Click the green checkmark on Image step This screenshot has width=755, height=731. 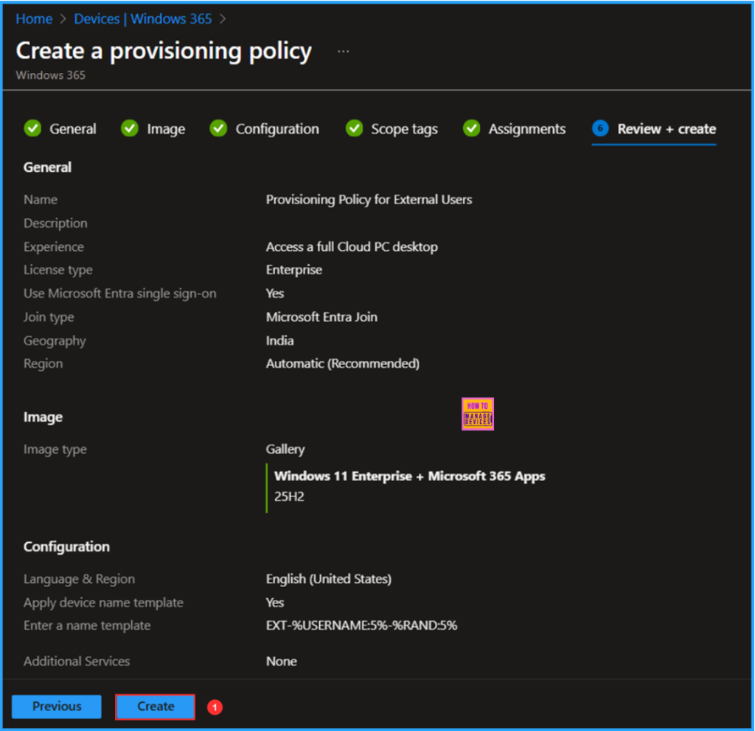130,128
